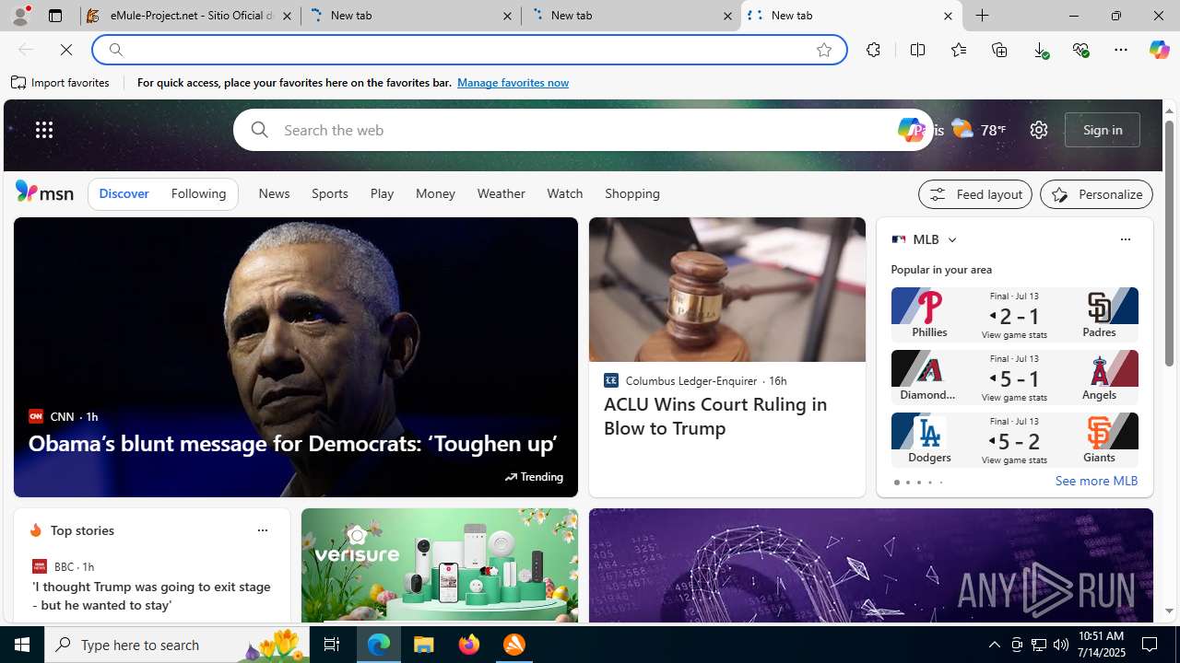
Task: Open Obama's blunt message headline
Action: click(x=292, y=443)
